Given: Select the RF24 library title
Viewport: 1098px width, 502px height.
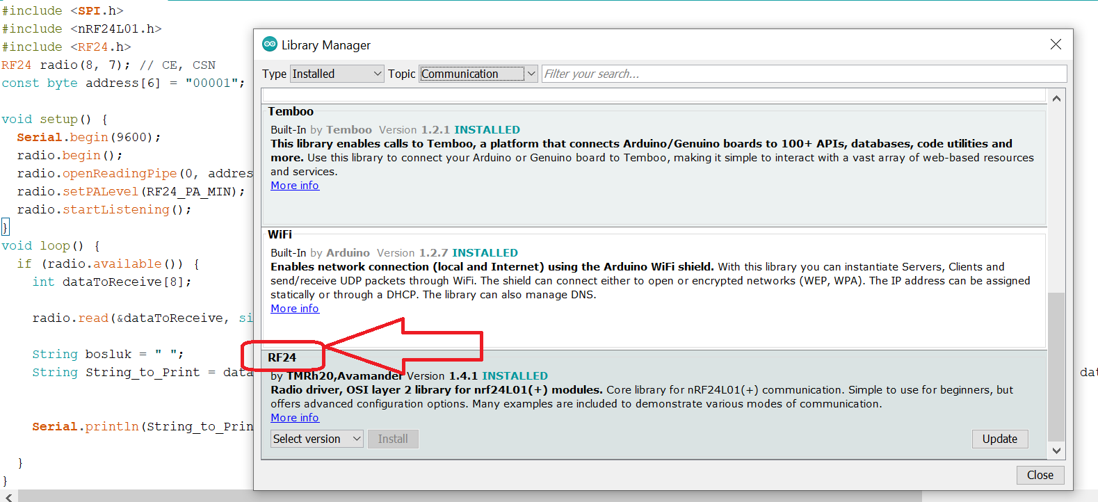Looking at the screenshot, I should (x=282, y=357).
